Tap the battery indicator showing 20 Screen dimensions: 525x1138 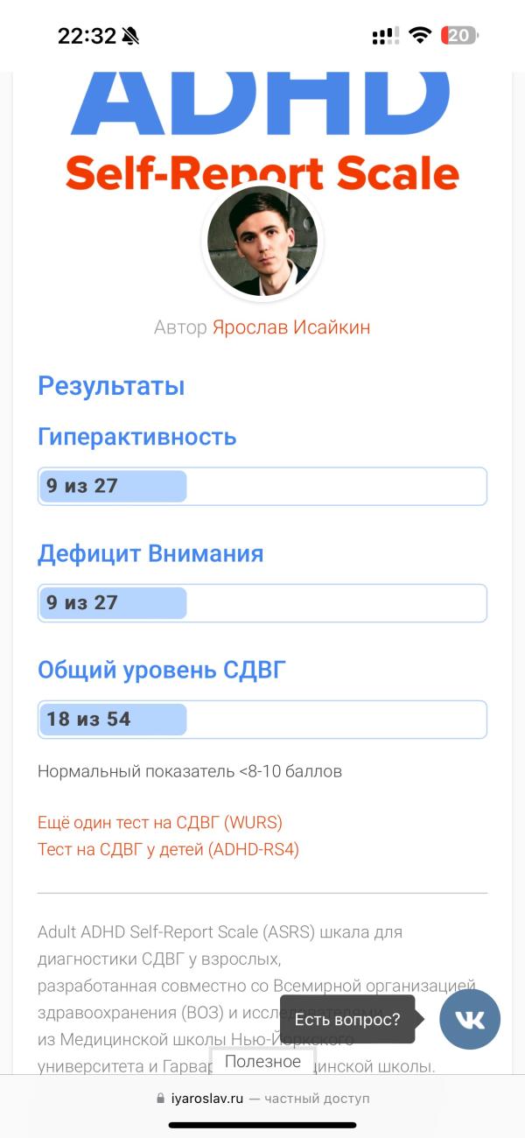(459, 36)
